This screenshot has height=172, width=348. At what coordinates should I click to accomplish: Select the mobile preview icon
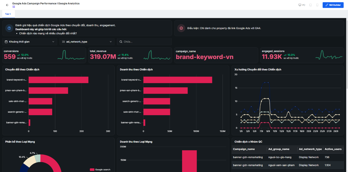pyautogui.click(x=317, y=5)
